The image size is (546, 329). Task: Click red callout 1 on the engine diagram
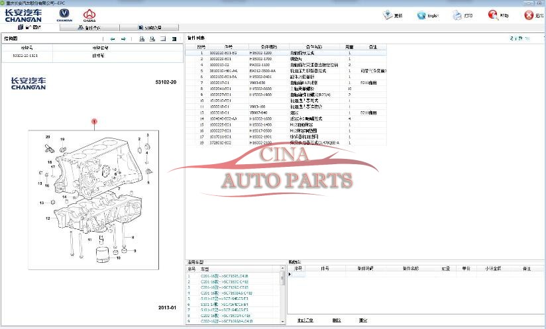coord(94,122)
